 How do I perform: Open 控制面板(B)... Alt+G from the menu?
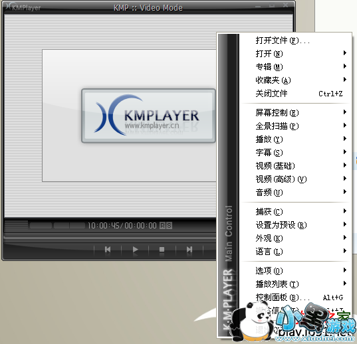295,297
